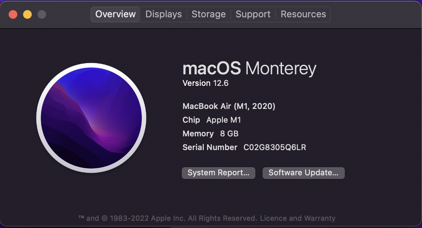Click the MacBook Air (M1, 2020) label

point(229,106)
